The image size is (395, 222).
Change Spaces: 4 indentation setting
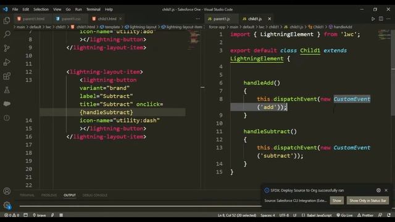[x=268, y=215]
